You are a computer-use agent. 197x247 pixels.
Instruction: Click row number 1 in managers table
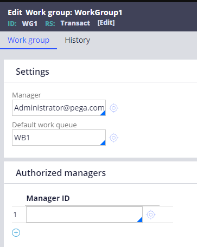[15, 214]
